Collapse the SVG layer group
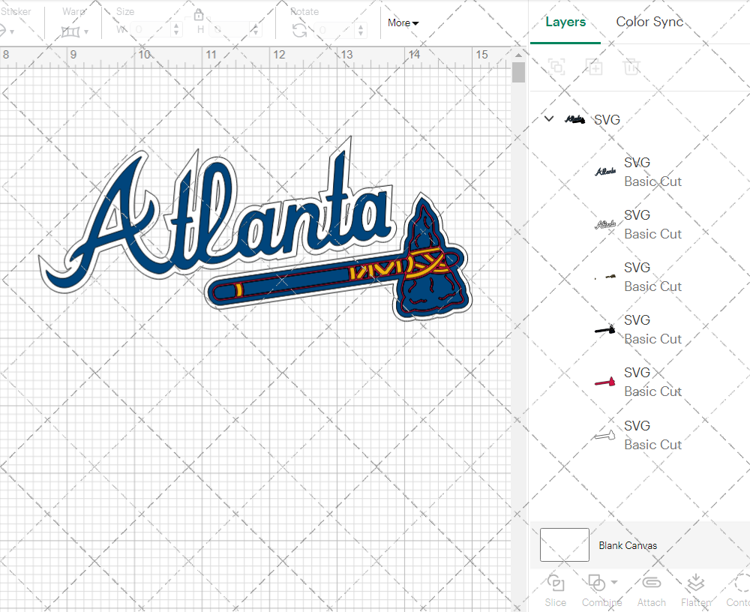This screenshot has height=612, width=750. 549,118
